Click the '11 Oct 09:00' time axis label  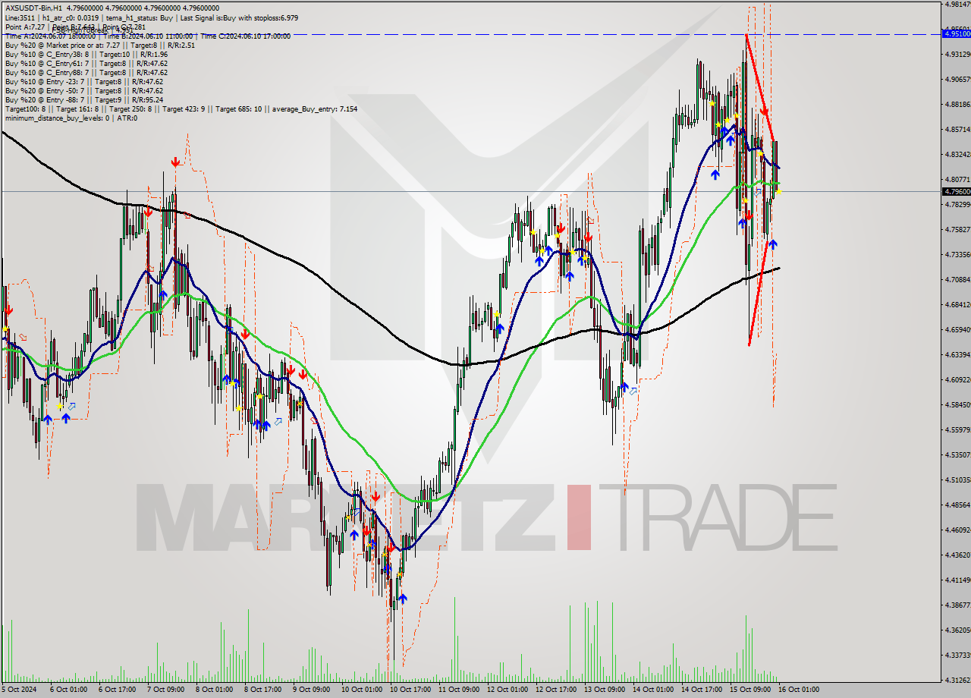point(459,690)
